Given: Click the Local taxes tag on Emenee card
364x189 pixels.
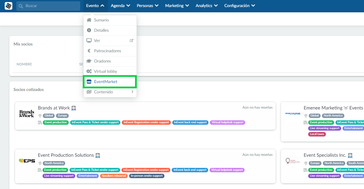Looking at the screenshot, I should [317, 134].
